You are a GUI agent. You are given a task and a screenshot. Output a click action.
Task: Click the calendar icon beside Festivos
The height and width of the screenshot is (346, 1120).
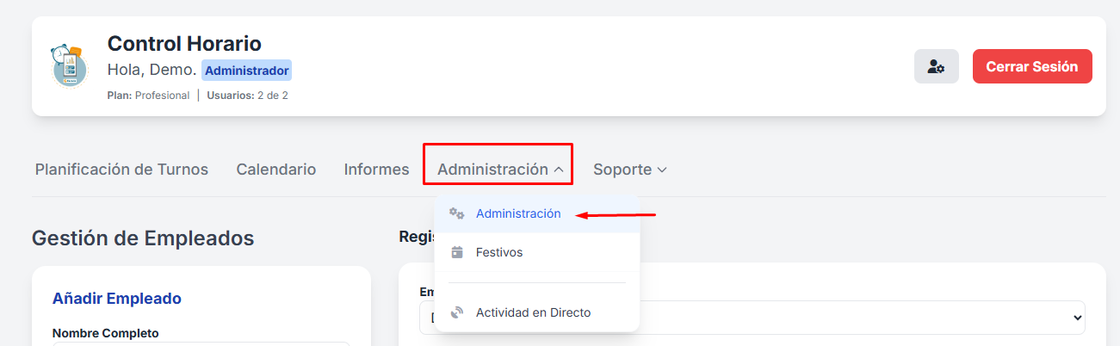click(457, 252)
